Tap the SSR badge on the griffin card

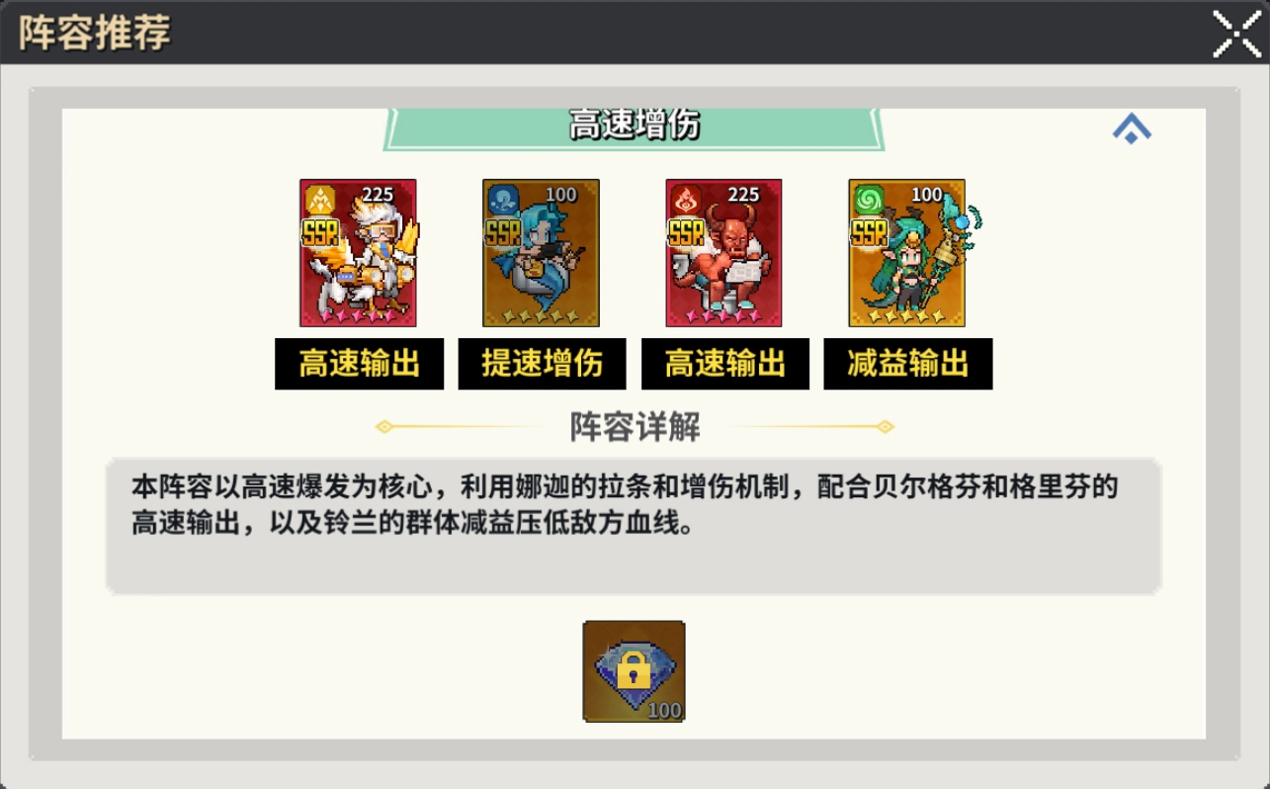click(321, 233)
